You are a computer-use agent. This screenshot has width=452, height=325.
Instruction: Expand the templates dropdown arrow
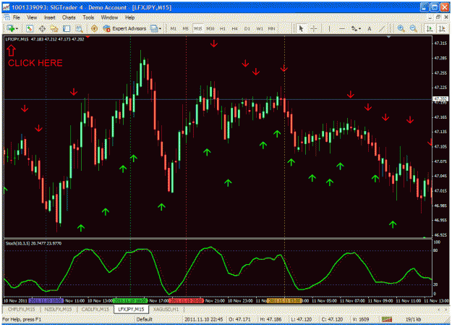[160, 28]
